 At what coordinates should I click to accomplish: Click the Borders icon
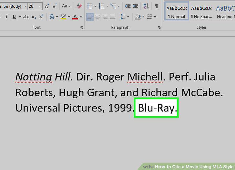(149, 17)
